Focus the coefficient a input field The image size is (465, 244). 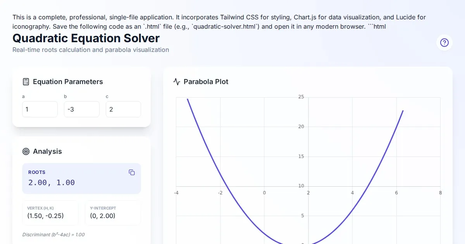click(x=40, y=109)
